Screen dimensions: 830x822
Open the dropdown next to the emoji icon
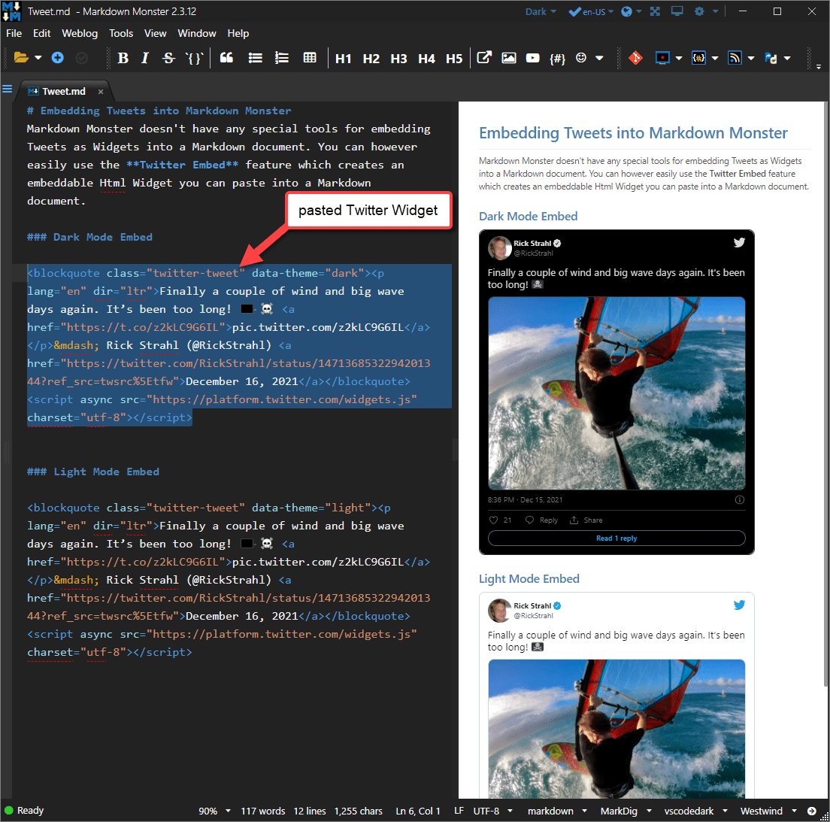click(599, 58)
